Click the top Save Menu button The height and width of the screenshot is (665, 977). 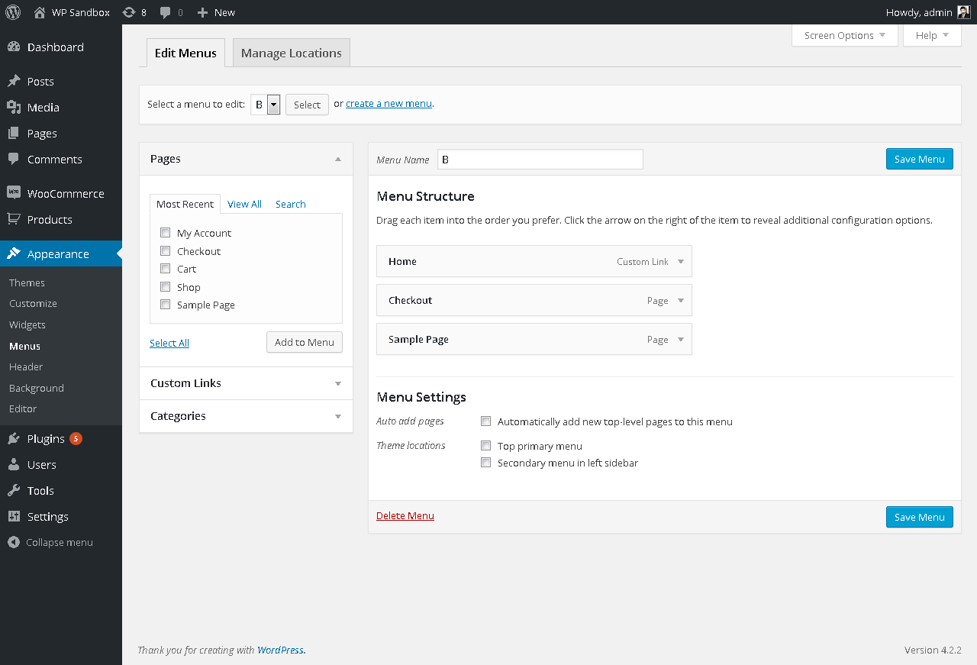pyautogui.click(x=919, y=159)
